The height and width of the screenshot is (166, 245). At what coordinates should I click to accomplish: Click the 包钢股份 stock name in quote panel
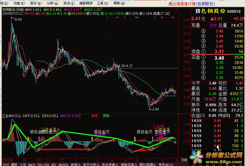[213, 11]
